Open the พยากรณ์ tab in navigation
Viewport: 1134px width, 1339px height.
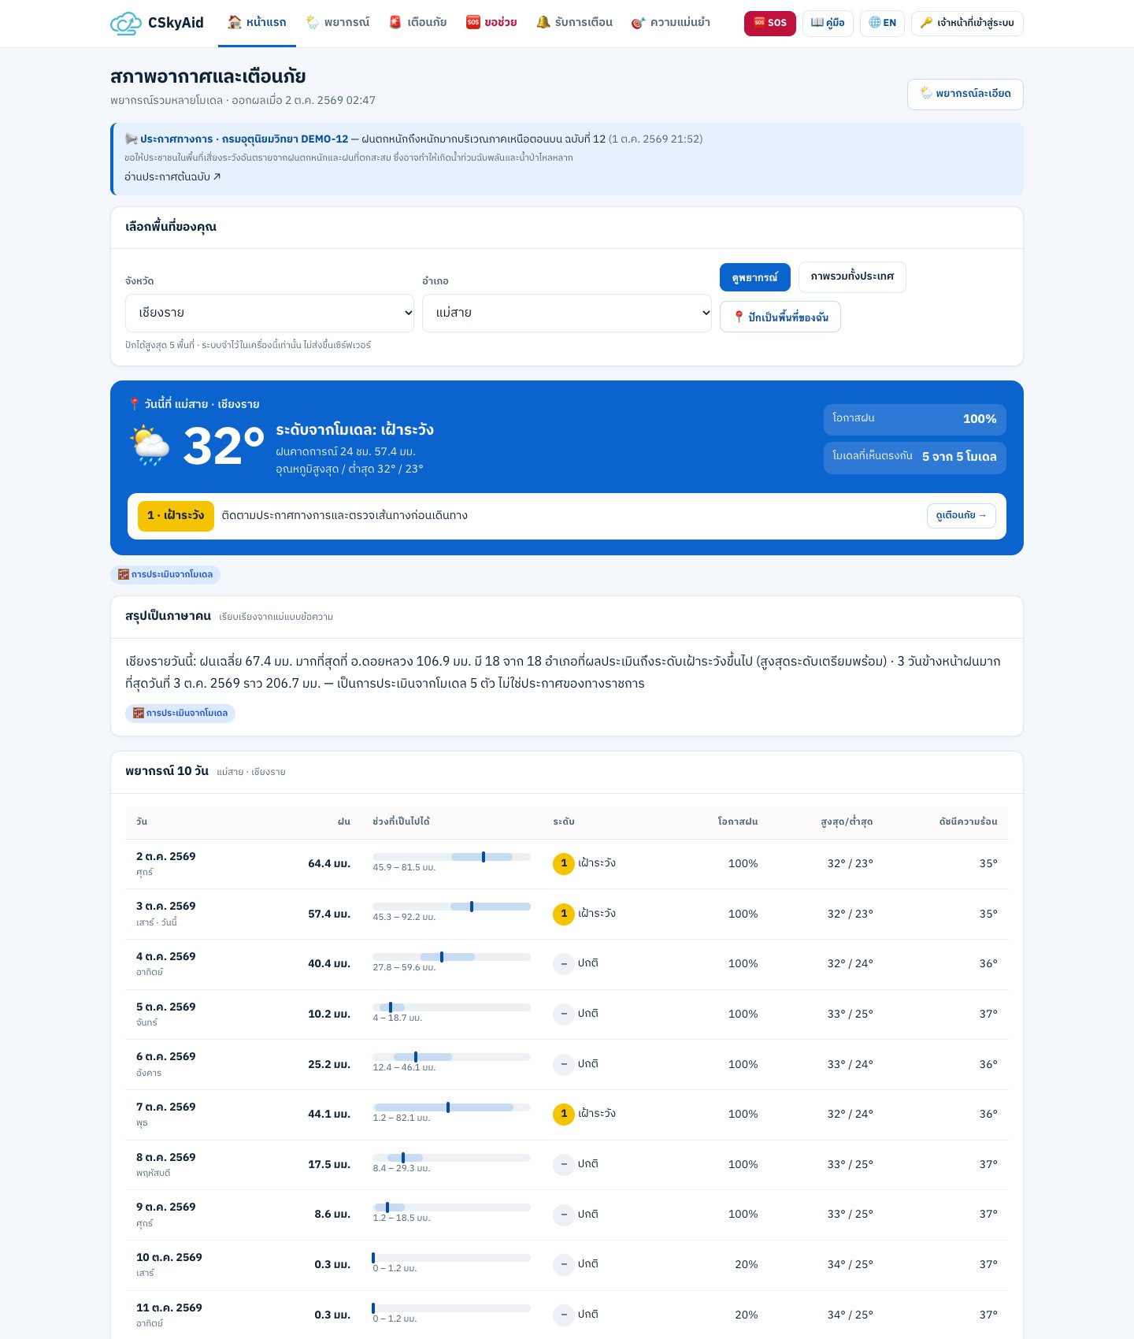click(x=337, y=22)
